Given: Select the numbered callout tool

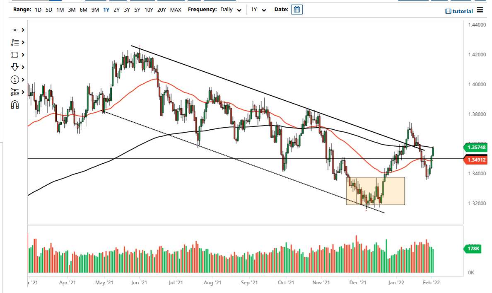Looking at the screenshot, I should coord(14,80).
